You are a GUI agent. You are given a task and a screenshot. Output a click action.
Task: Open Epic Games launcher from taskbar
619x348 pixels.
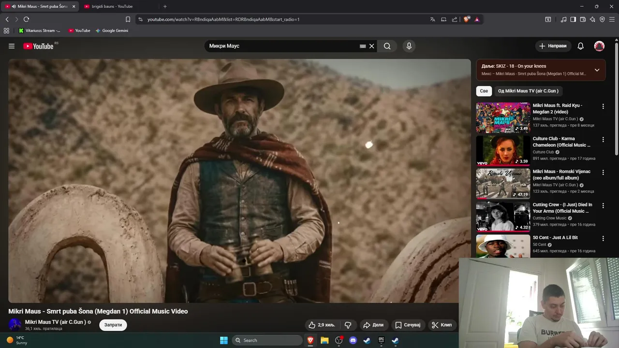pyautogui.click(x=381, y=340)
